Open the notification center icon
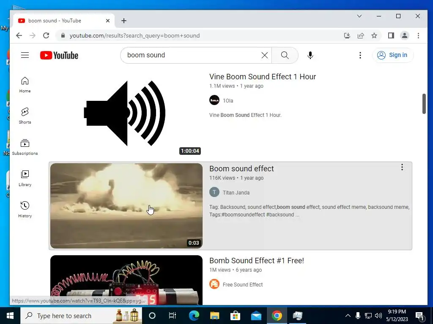The image size is (433, 324). coord(419,316)
